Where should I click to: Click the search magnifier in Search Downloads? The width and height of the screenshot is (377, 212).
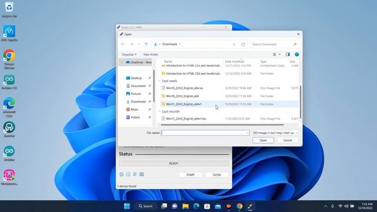(x=295, y=44)
